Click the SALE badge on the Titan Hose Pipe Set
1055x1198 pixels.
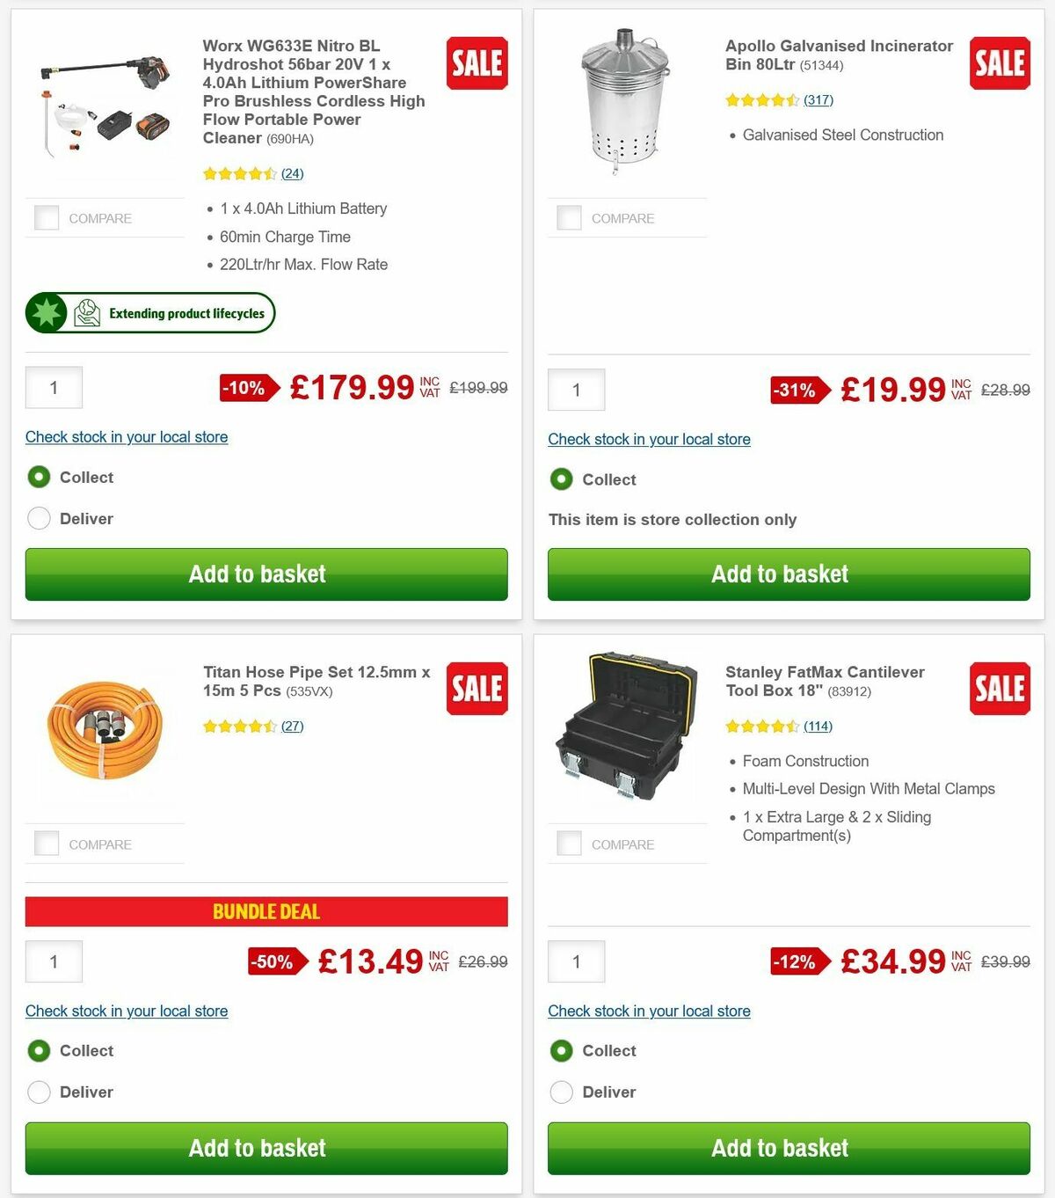(476, 689)
